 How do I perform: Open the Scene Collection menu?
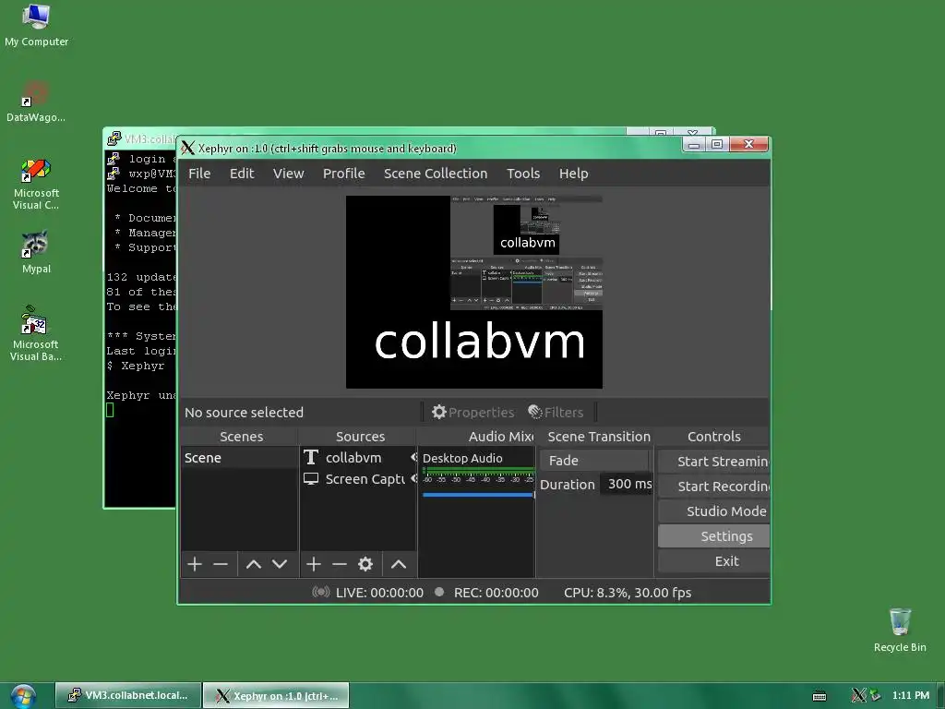(436, 174)
